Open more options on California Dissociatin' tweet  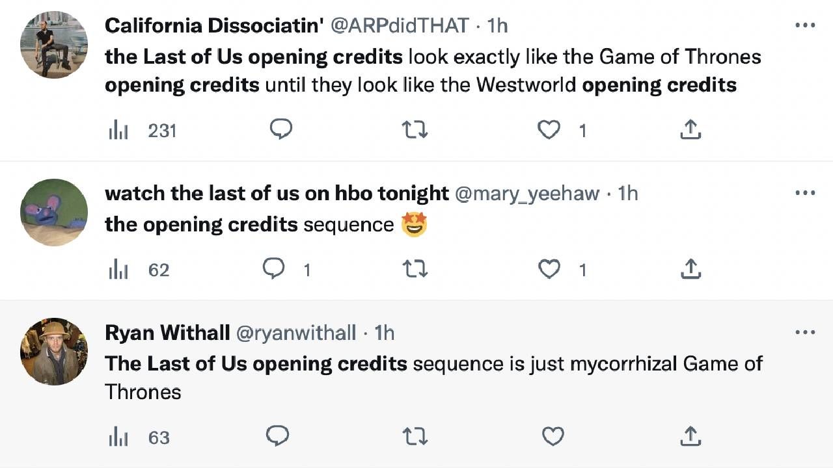click(805, 26)
